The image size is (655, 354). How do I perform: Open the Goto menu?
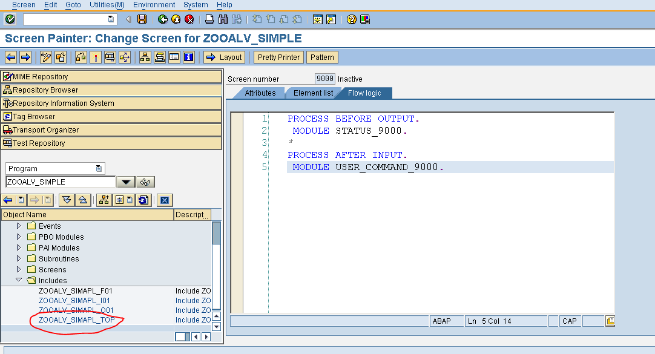pyautogui.click(x=73, y=5)
